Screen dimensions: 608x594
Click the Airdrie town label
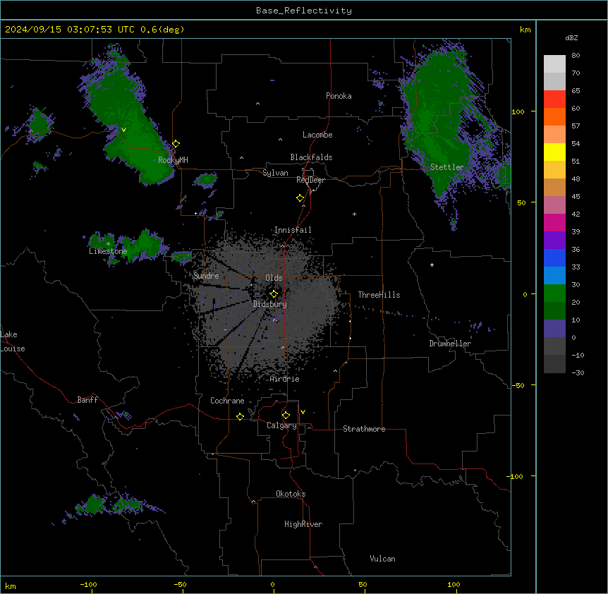285,379
